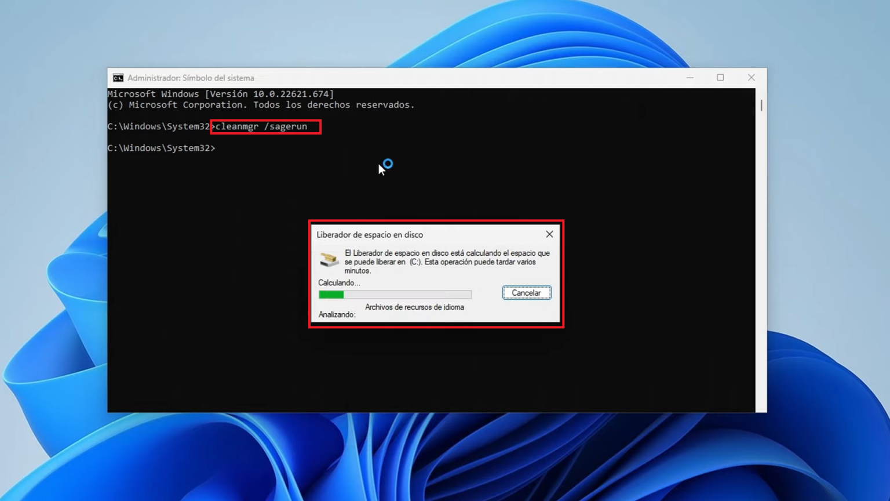The width and height of the screenshot is (890, 501).
Task: Click the Microsoft Windows version text
Action: click(x=220, y=93)
